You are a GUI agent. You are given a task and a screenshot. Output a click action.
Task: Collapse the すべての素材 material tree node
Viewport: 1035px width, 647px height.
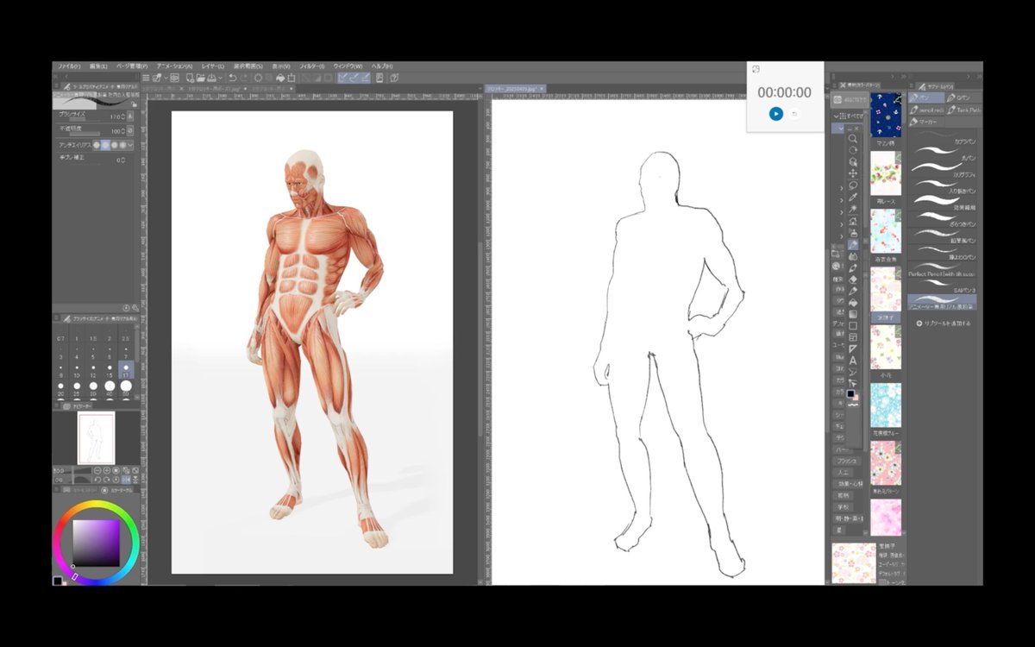(836, 116)
